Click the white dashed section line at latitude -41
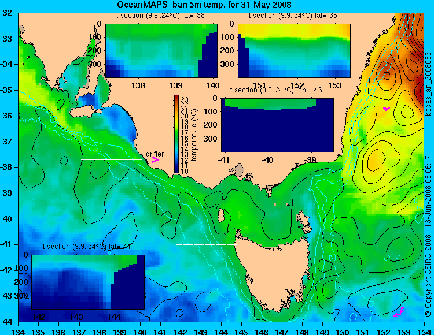 click(x=207, y=244)
